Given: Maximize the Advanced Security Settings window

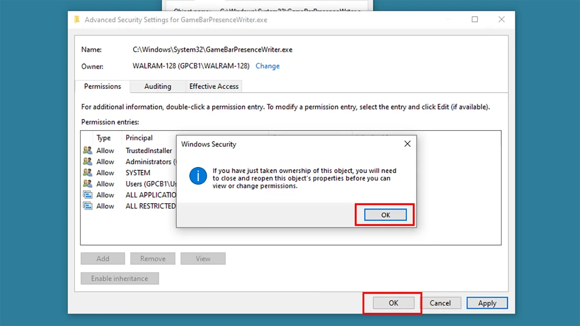Looking at the screenshot, I should (x=475, y=19).
